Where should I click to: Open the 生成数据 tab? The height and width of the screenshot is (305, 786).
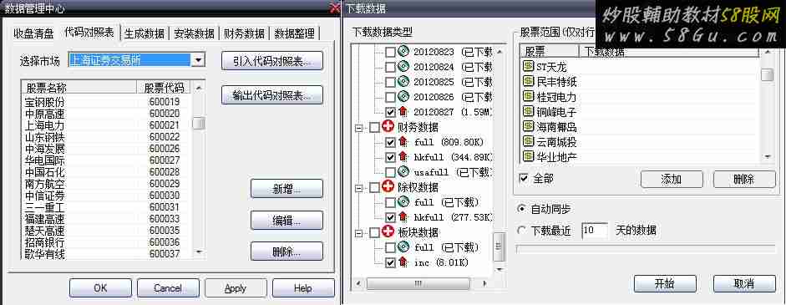[x=145, y=33]
